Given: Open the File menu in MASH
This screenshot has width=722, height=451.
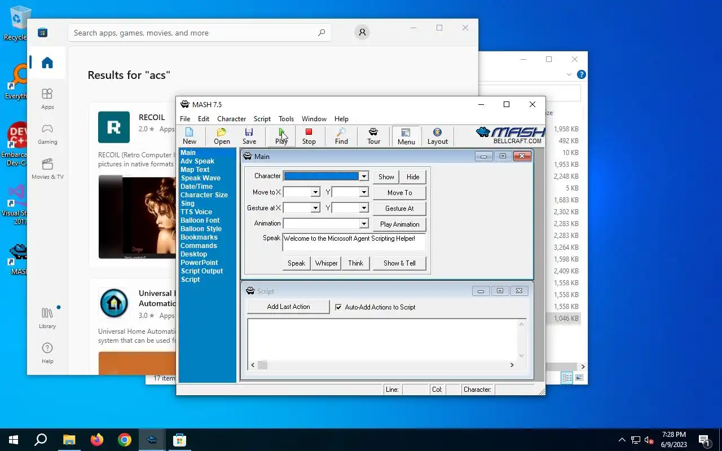Looking at the screenshot, I should tap(185, 119).
